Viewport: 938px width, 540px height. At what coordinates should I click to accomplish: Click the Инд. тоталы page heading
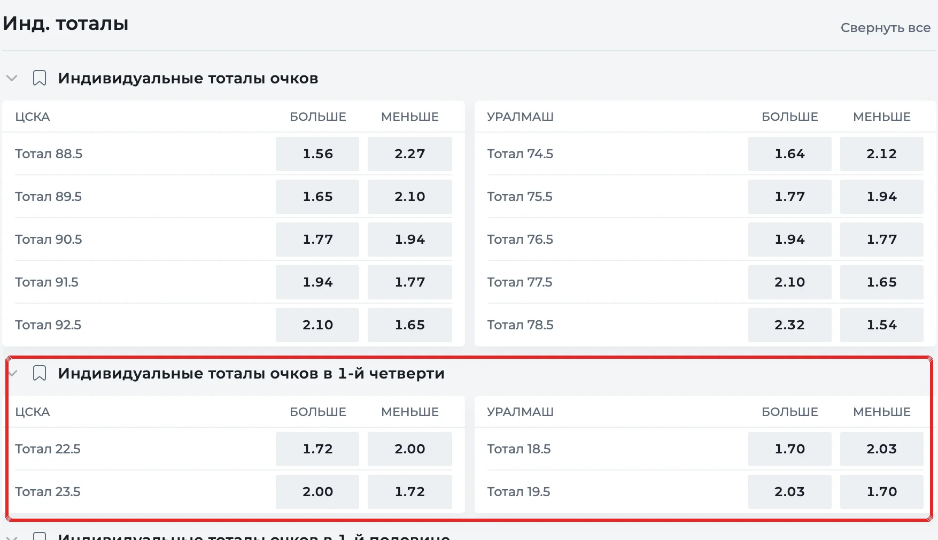coord(66,24)
